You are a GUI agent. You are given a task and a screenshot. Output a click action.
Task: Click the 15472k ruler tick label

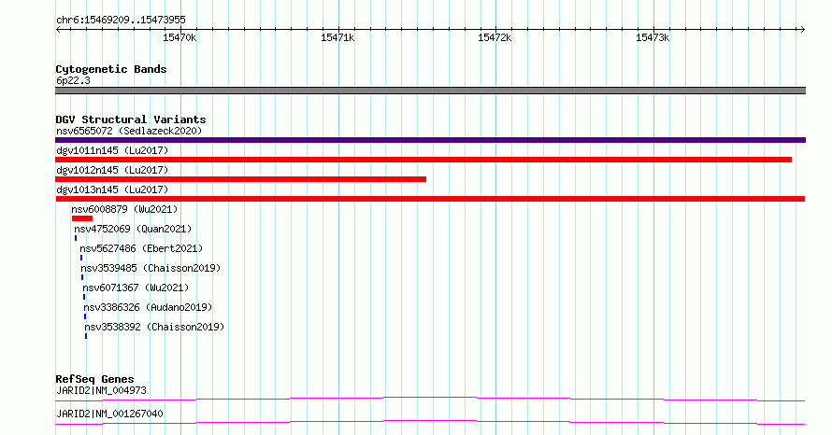coord(495,37)
